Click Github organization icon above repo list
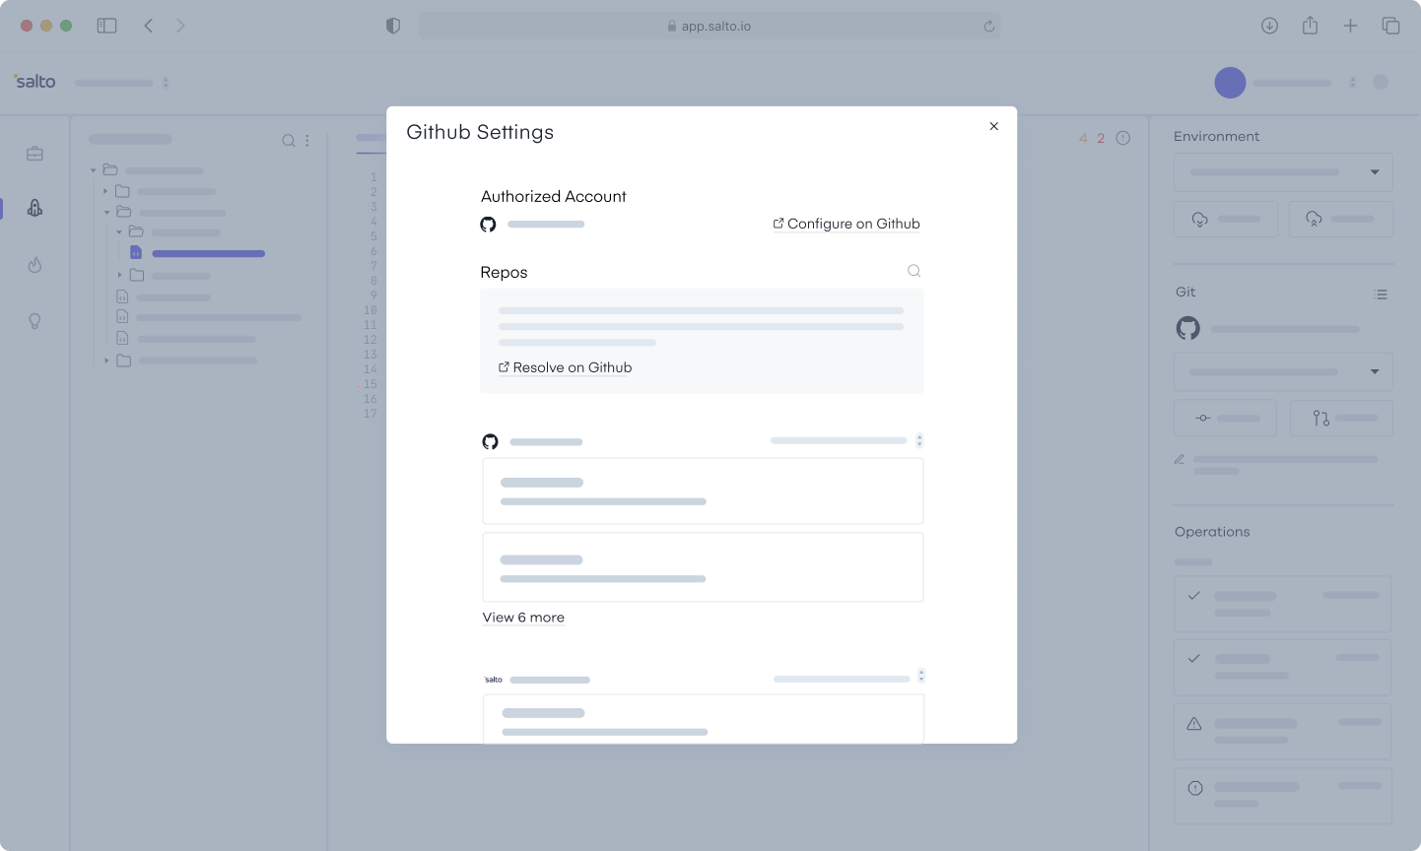 (490, 441)
